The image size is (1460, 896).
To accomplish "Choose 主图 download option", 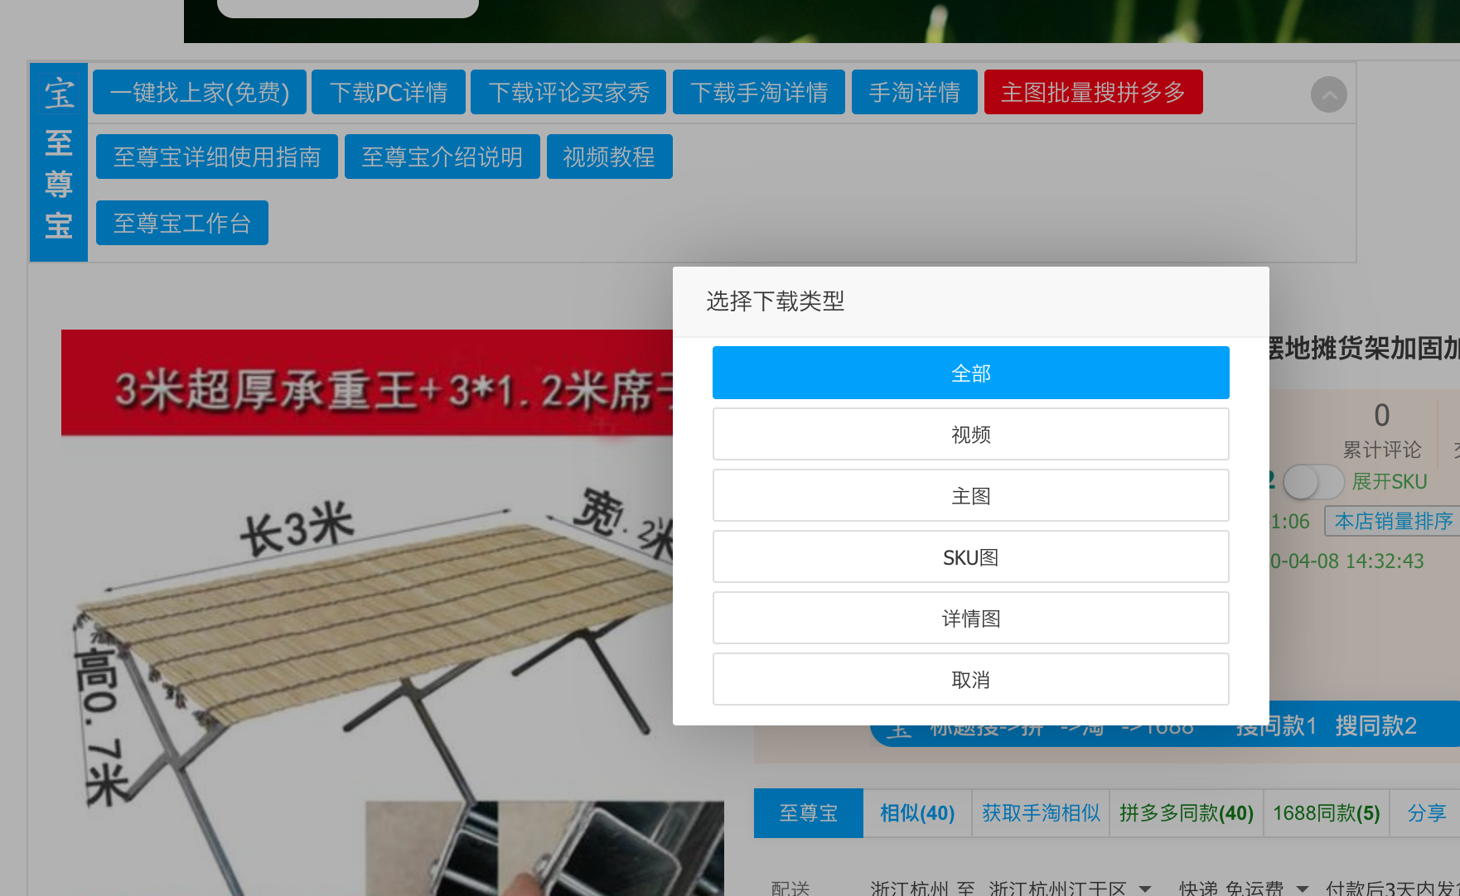I will tap(971, 495).
